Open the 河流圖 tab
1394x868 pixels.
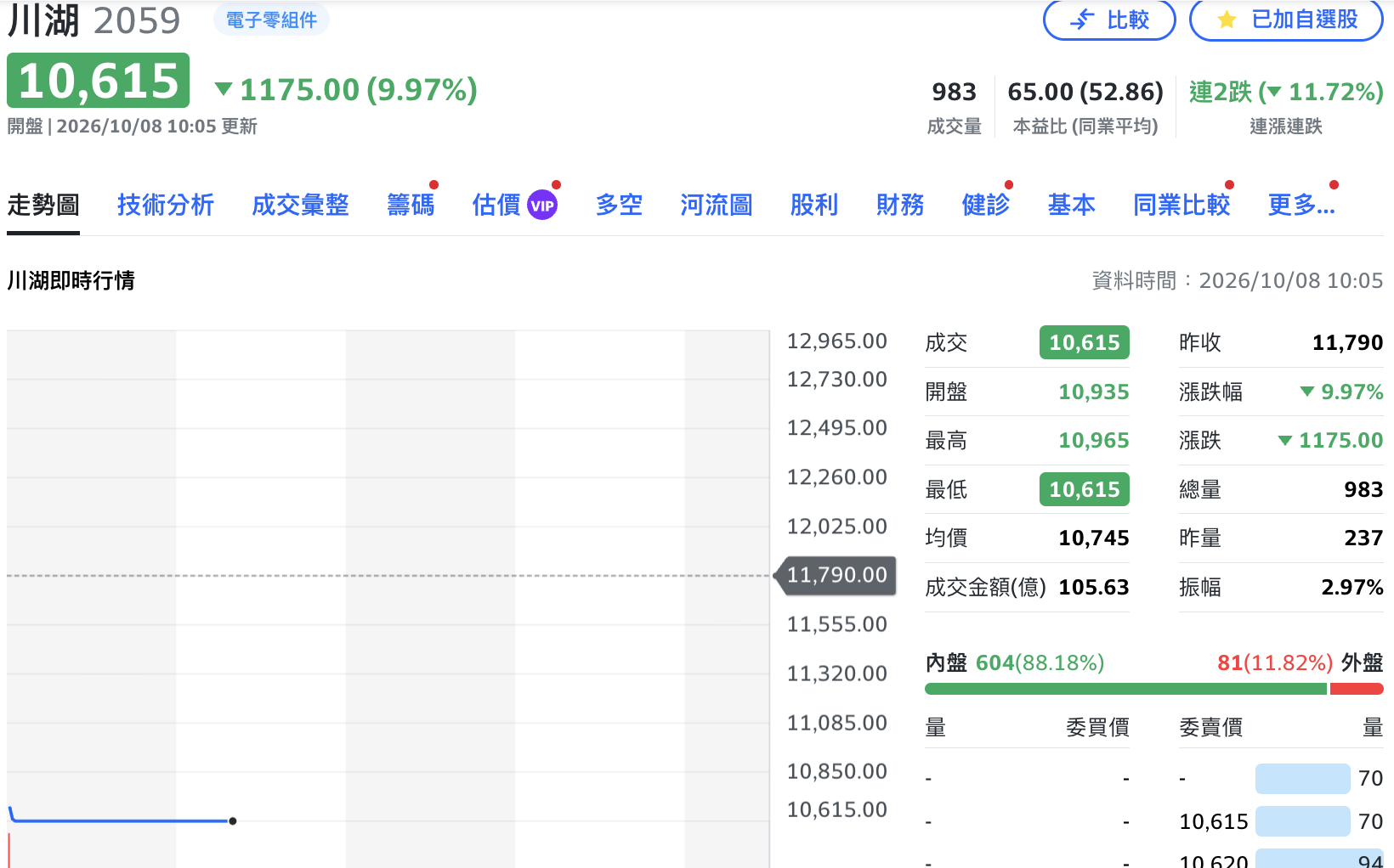click(x=717, y=205)
